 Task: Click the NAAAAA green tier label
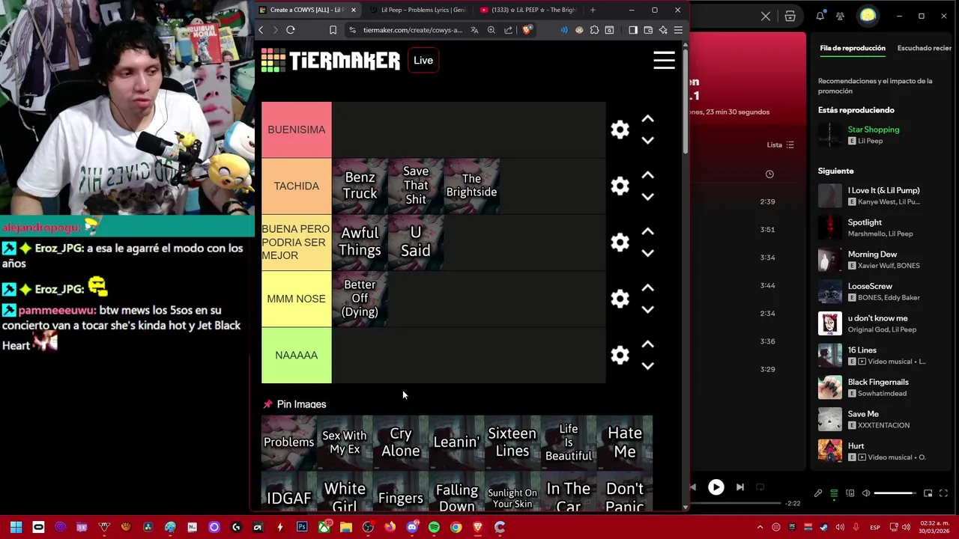297,355
